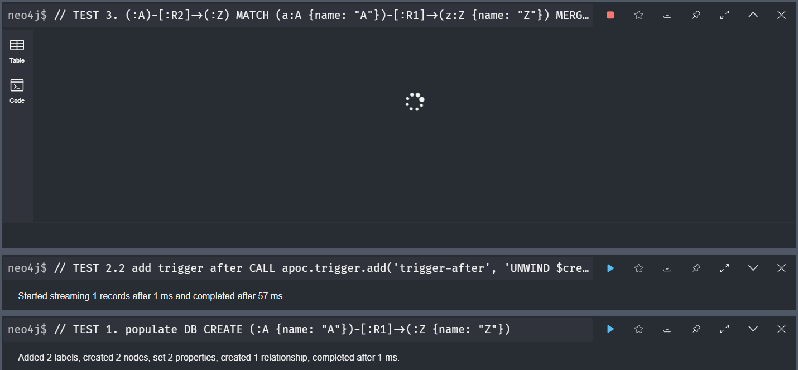Download the TEST 2.2 frame output
This screenshot has height=370, width=798.
click(x=667, y=268)
